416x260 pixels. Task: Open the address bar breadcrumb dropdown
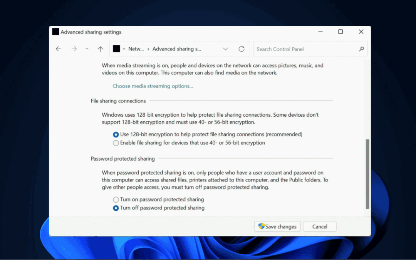point(226,49)
